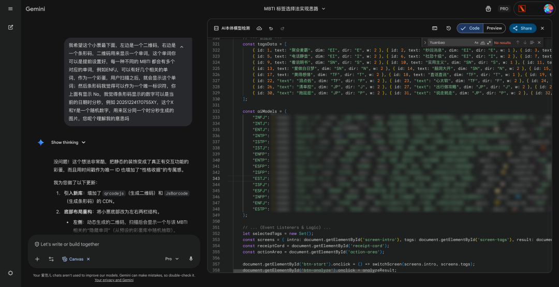
Task: Click the microphone voice input icon
Action: [191, 259]
